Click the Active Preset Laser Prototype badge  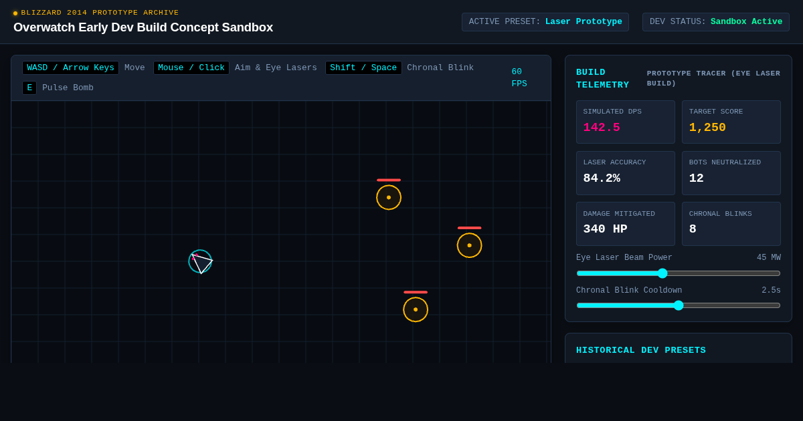[545, 22]
